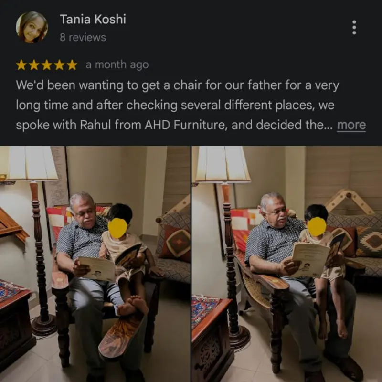Open the reviewer name Tania Koshi
This screenshot has width=382, height=382.
[93, 19]
